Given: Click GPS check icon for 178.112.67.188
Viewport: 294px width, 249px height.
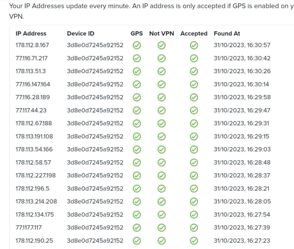Looking at the screenshot, I should (x=137, y=124).
